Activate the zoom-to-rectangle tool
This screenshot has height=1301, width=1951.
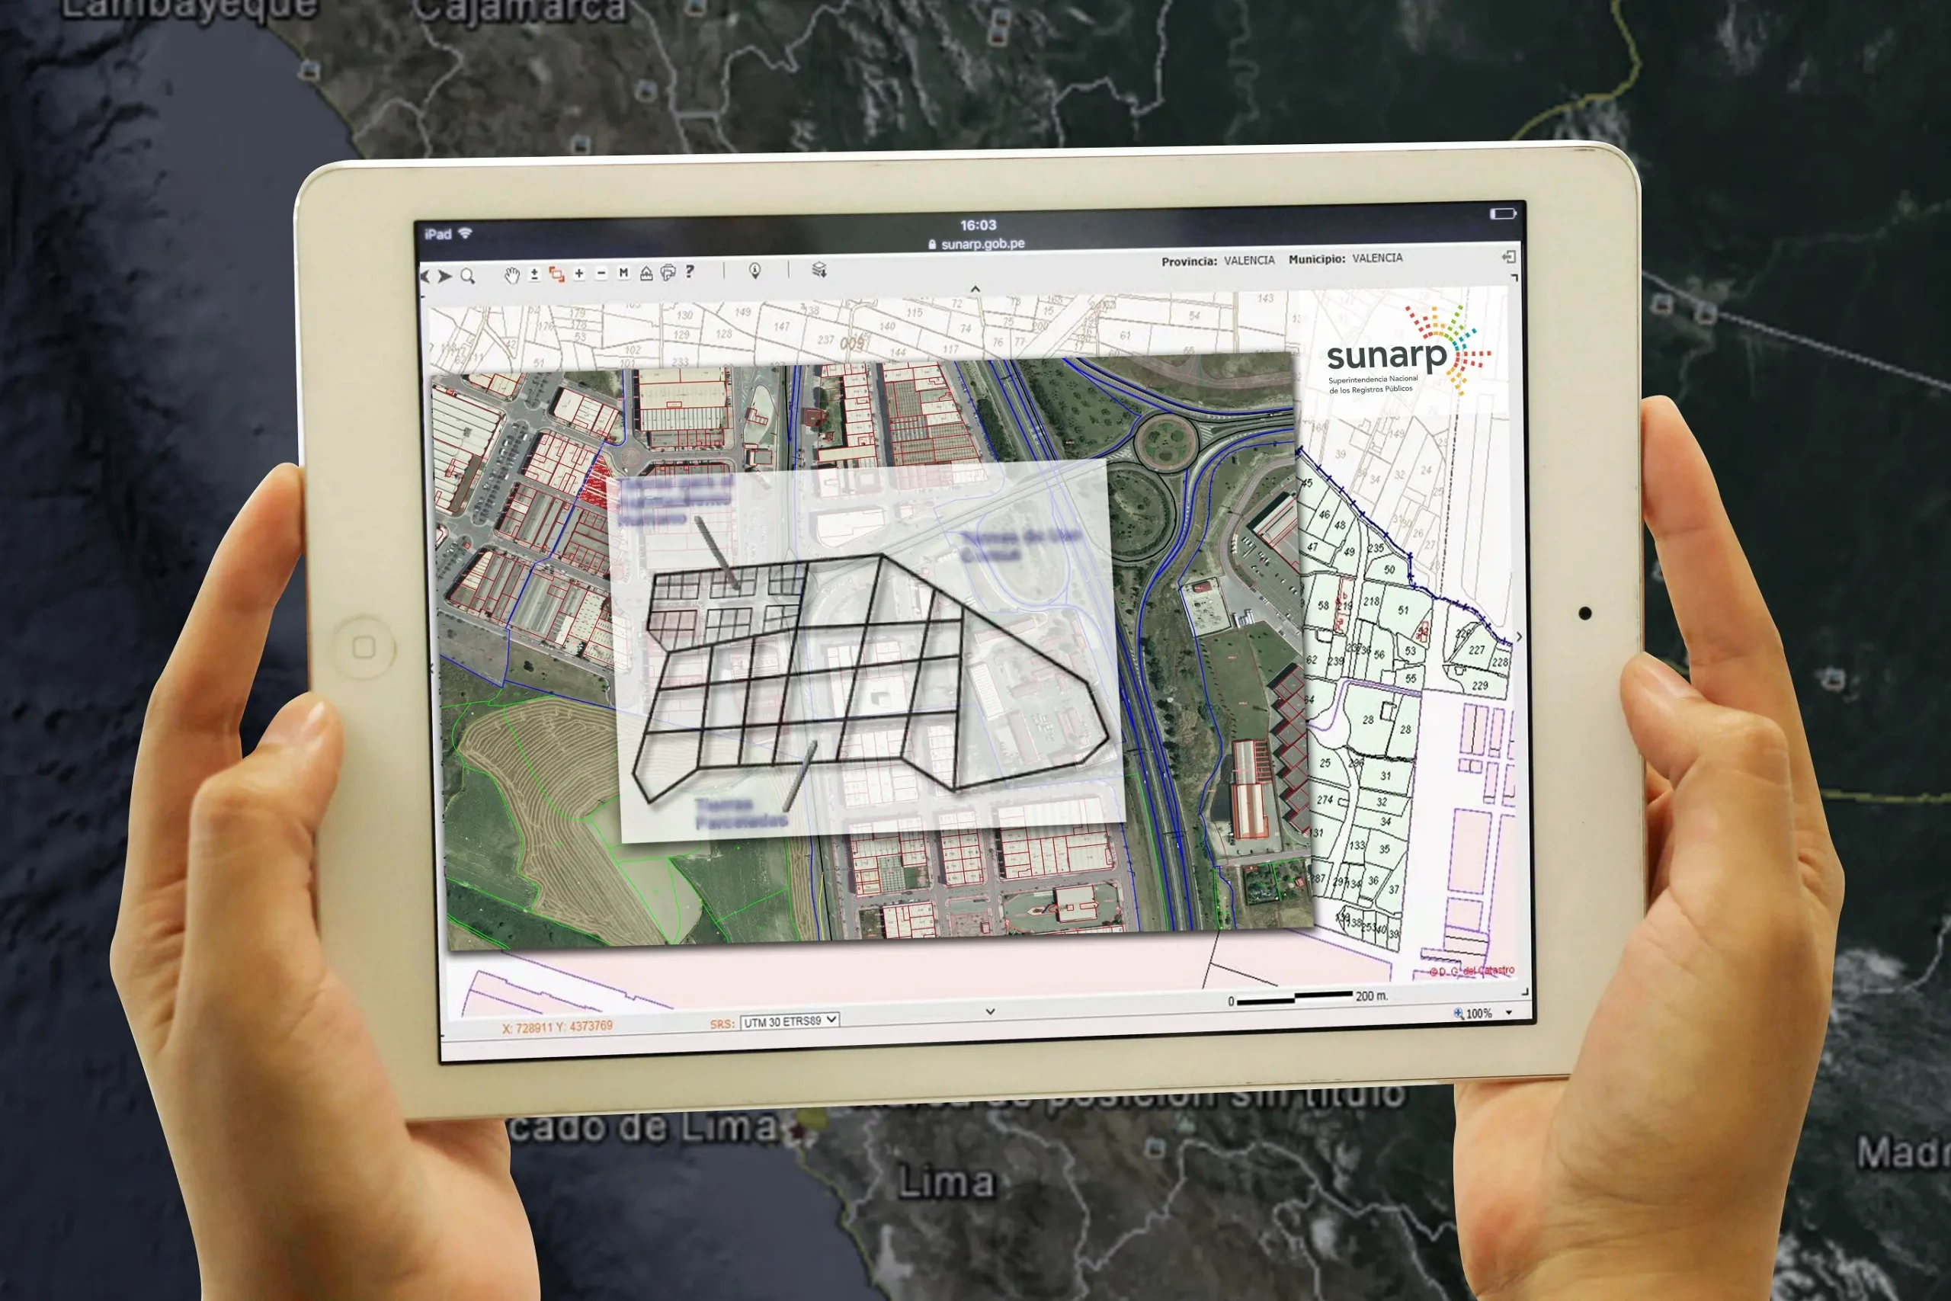[x=556, y=274]
